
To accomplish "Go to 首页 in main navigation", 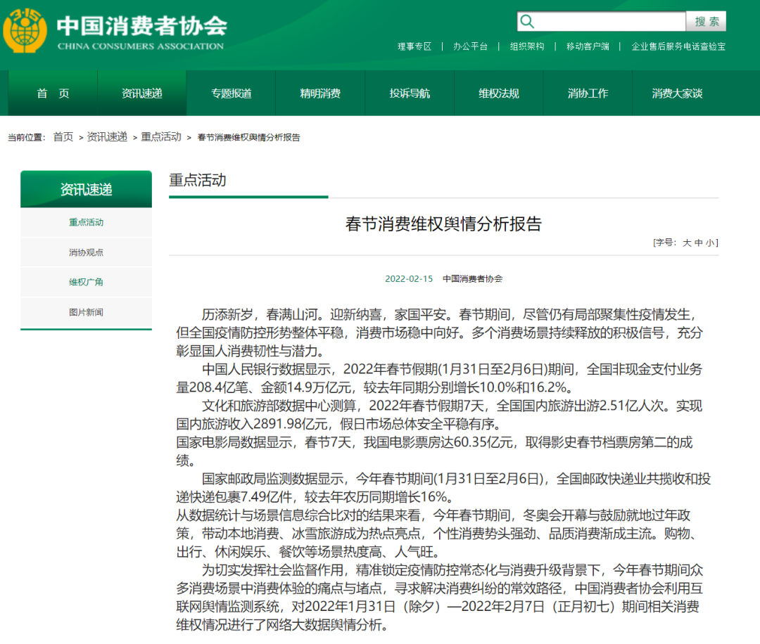I will point(53,93).
